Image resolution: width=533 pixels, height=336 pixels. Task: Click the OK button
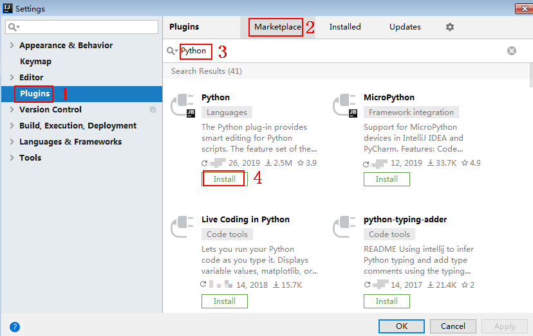(402, 326)
